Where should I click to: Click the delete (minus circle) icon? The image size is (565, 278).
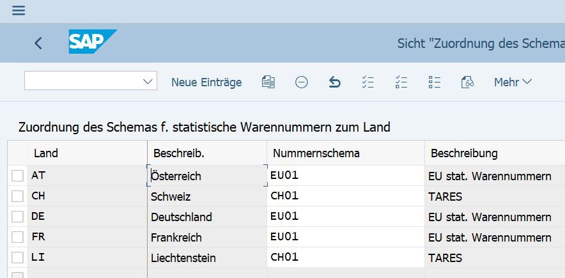coord(302,82)
